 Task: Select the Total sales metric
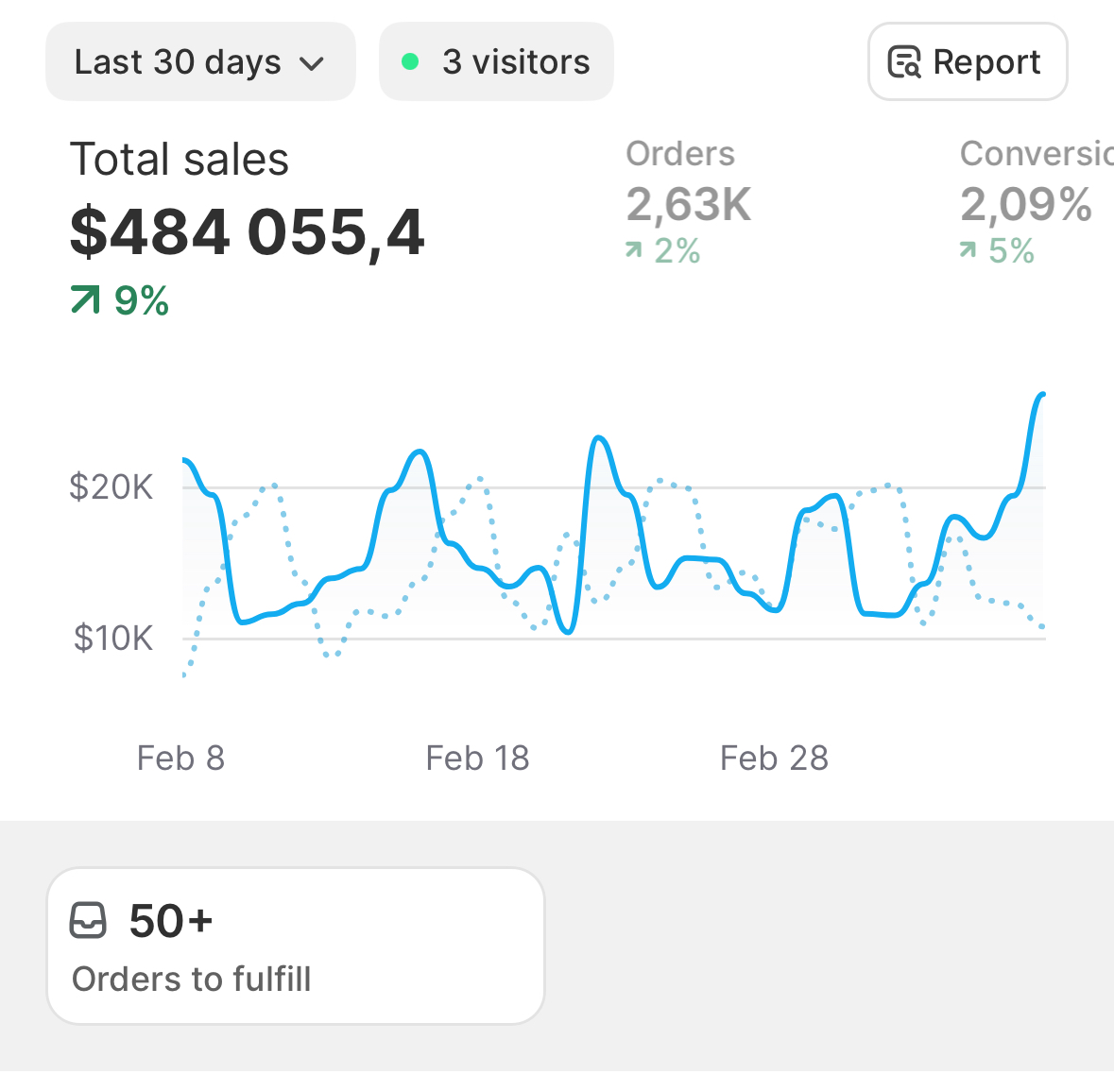(180, 159)
